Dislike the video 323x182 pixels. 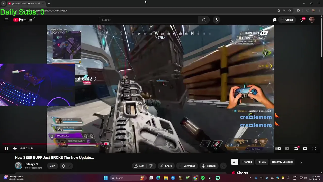151,166
